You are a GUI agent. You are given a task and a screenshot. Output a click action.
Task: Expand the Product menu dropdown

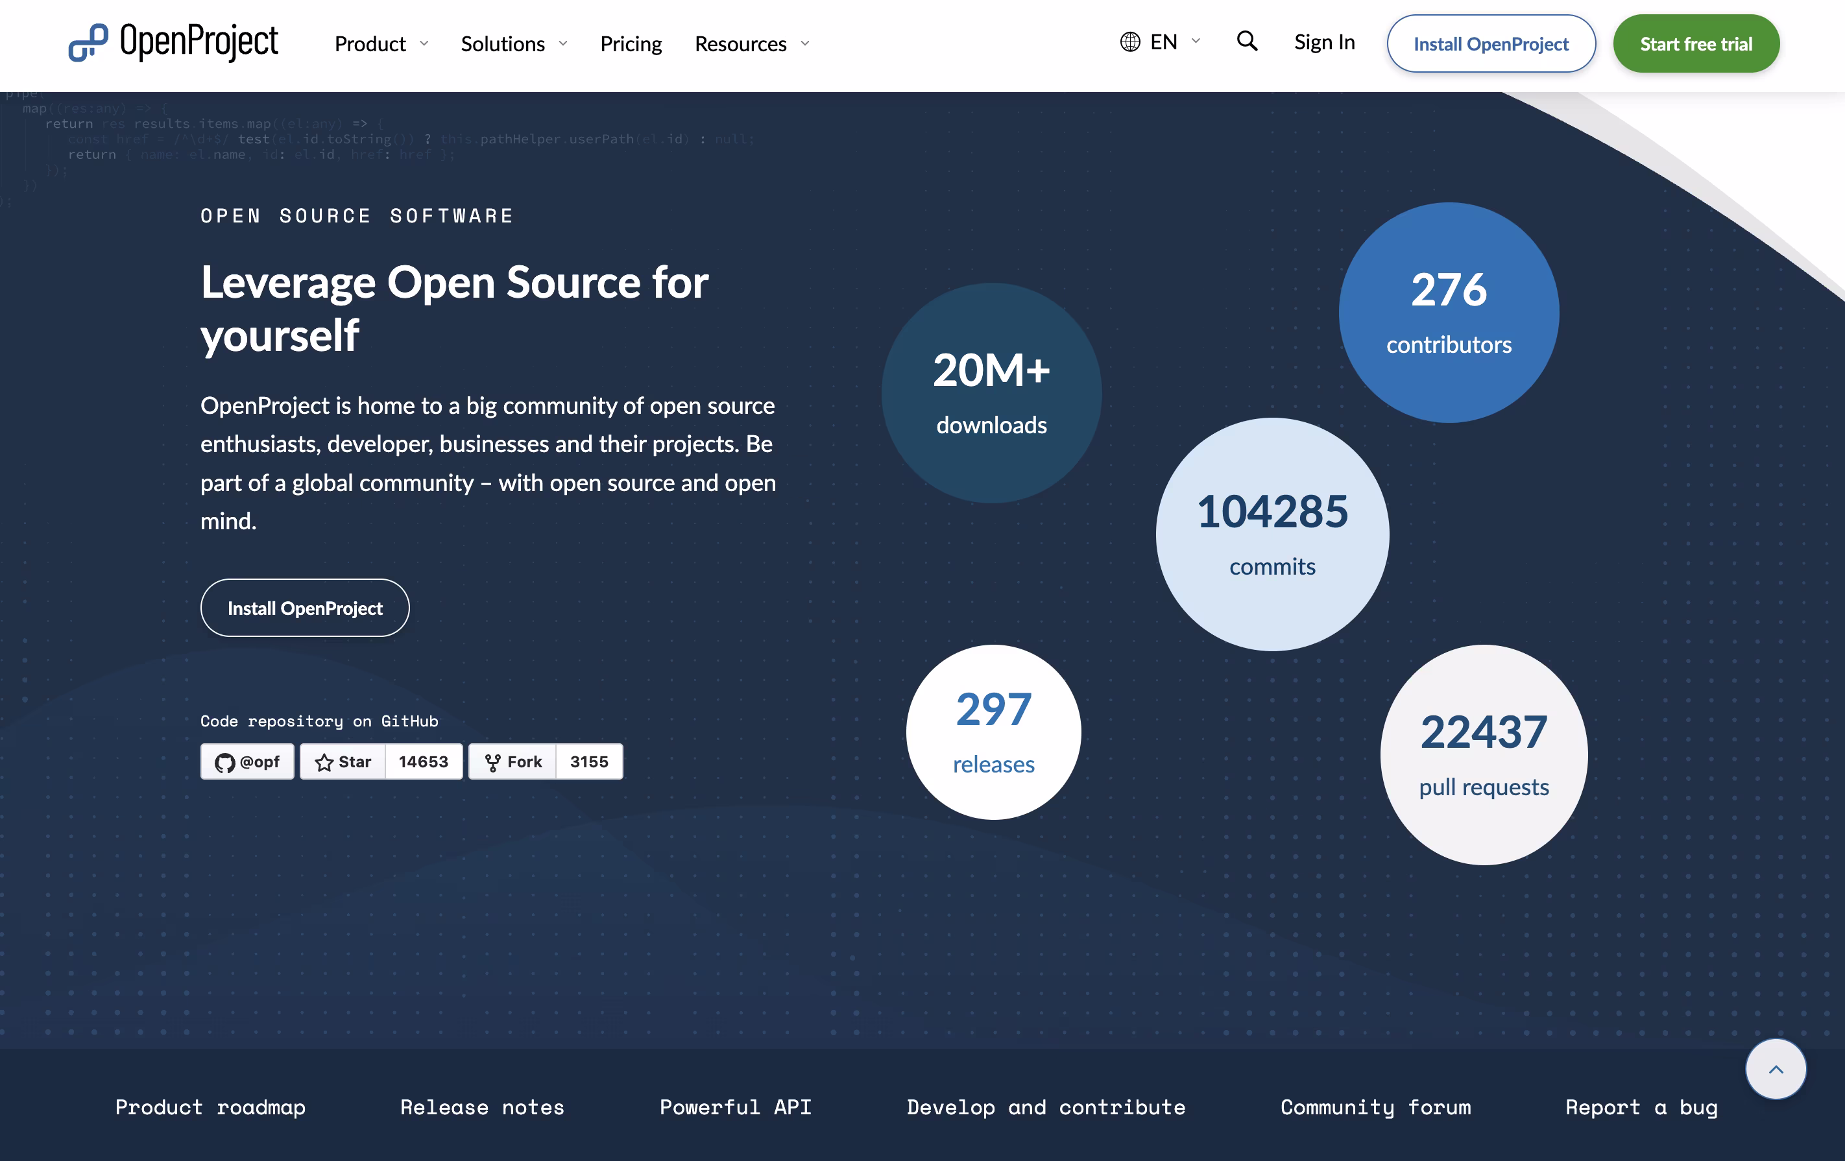click(x=381, y=43)
